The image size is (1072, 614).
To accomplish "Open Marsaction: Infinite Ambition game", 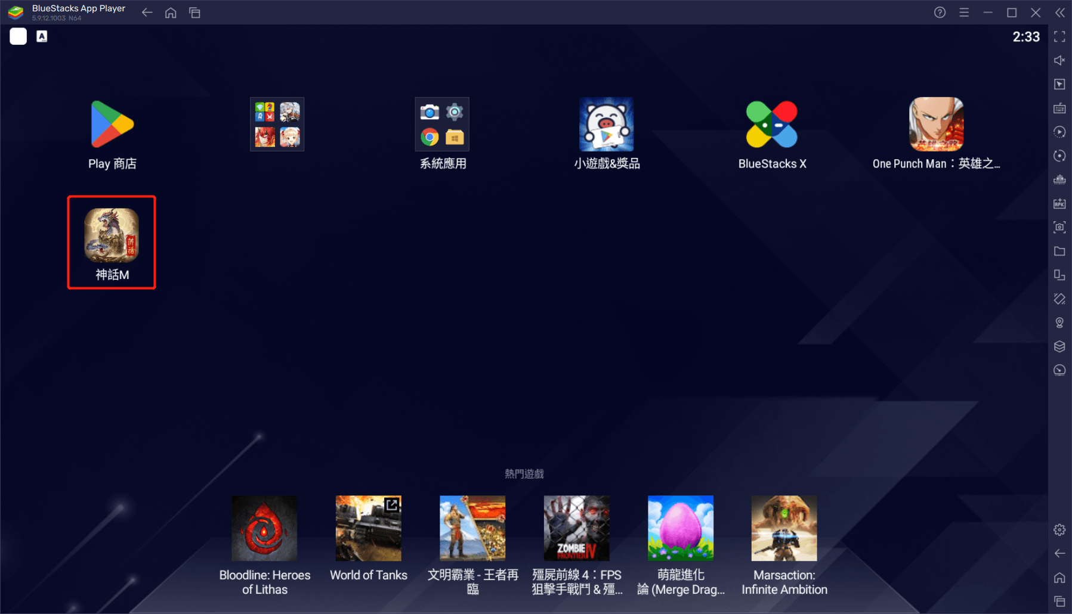I will [784, 528].
